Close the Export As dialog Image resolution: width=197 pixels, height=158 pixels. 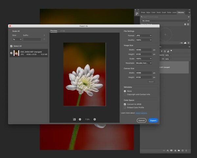(10, 26)
